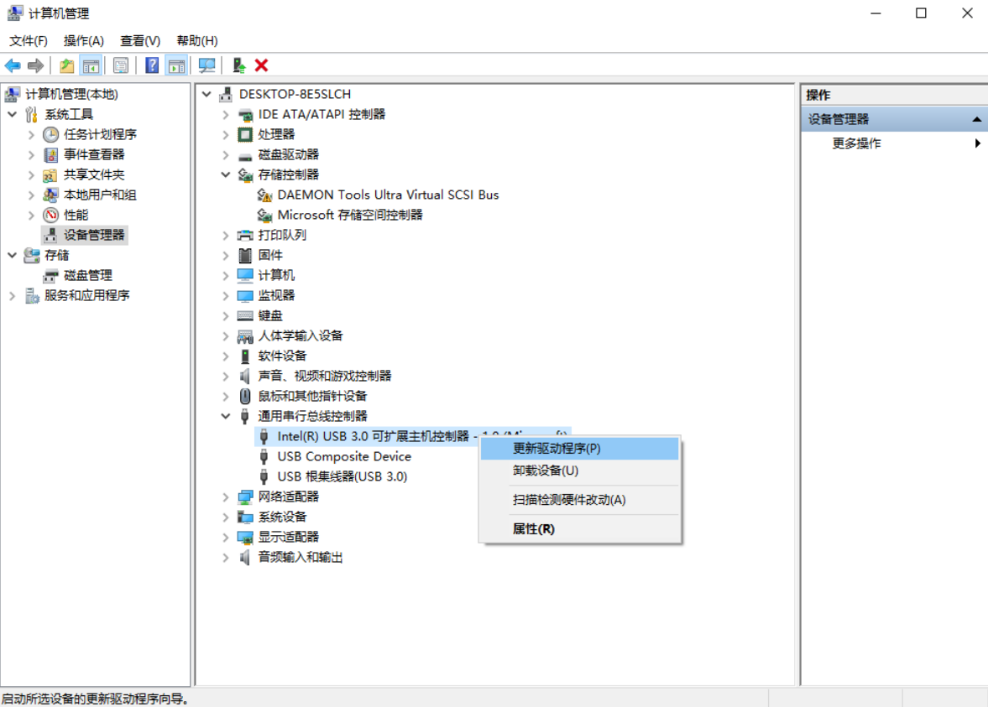Click the network adapter icon
988x707 pixels.
coord(245,496)
